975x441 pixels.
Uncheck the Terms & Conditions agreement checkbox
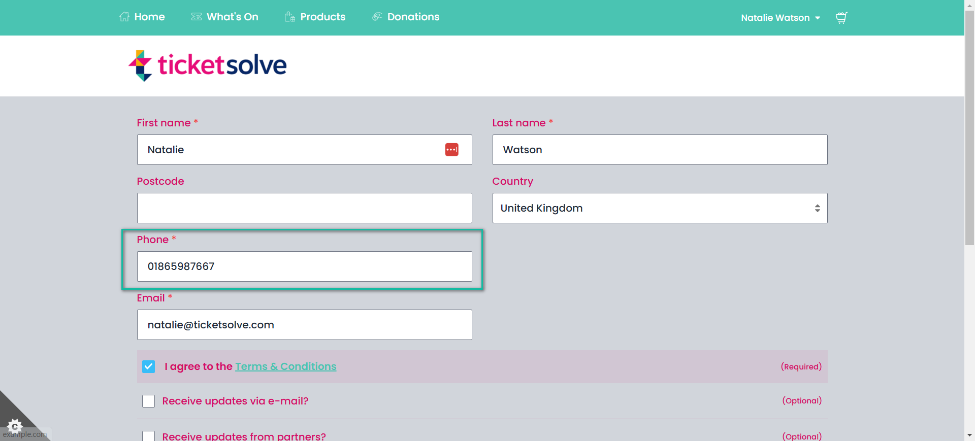pos(149,366)
